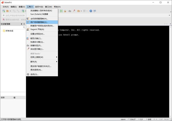
Task: Open the 文件(F) menu
Action: pos(6,7)
